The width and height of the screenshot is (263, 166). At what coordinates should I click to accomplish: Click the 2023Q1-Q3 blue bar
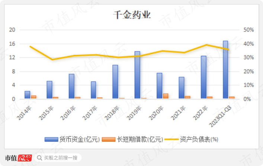[225, 70]
